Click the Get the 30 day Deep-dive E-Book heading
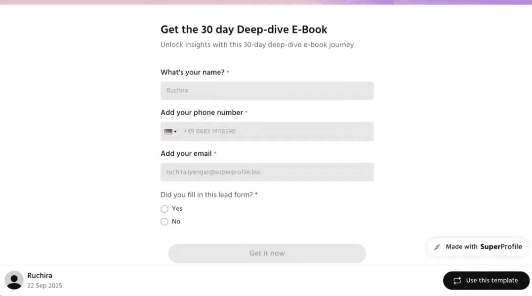The height and width of the screenshot is (296, 532). click(x=244, y=30)
